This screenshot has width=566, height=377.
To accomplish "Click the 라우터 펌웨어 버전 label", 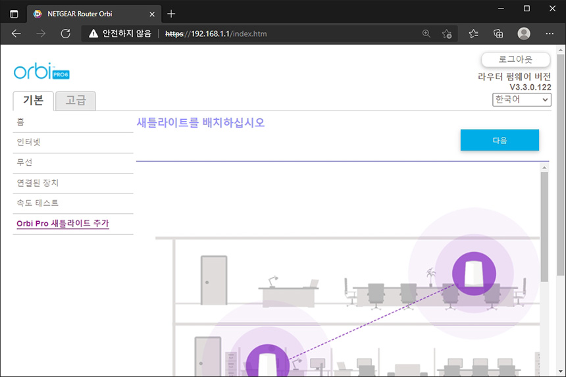I will tap(515, 77).
